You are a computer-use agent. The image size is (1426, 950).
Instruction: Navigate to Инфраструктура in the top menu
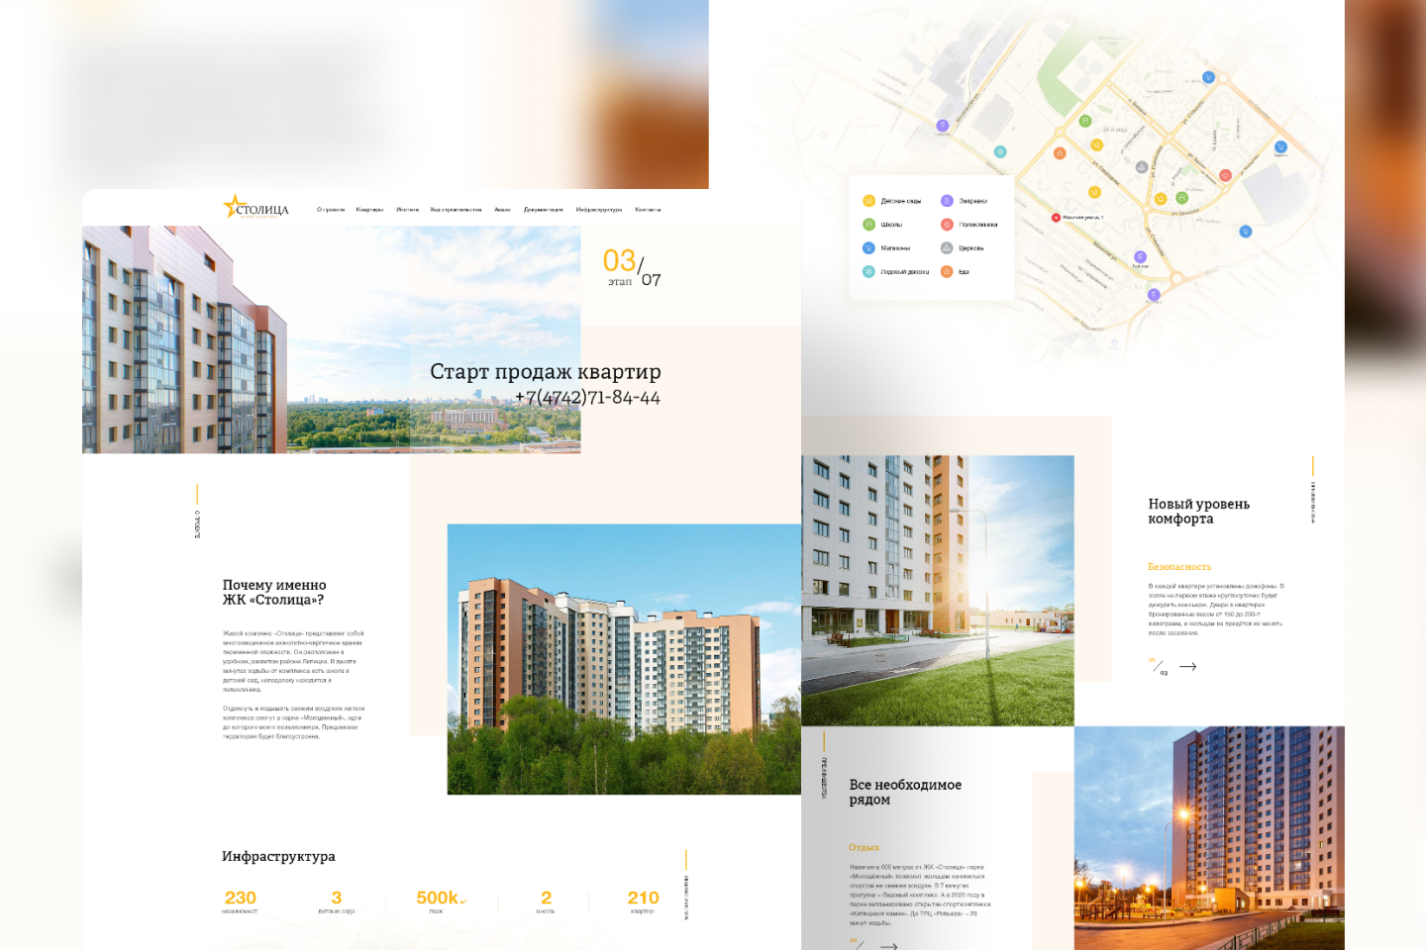pyautogui.click(x=599, y=210)
